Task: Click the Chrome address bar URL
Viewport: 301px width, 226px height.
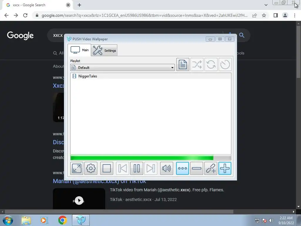Action: [145, 15]
